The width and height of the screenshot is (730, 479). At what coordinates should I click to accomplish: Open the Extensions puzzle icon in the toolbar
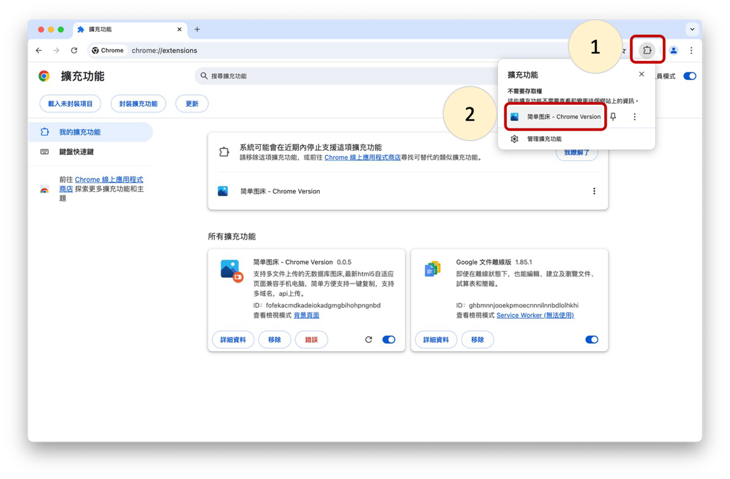click(x=647, y=50)
